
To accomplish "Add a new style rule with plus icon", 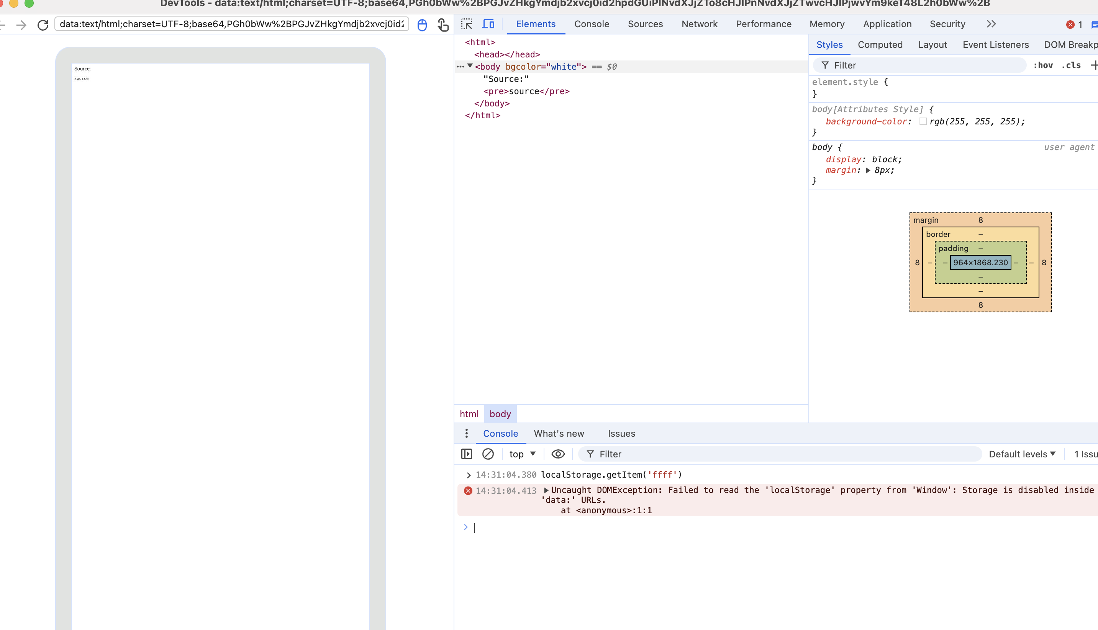I will 1094,65.
